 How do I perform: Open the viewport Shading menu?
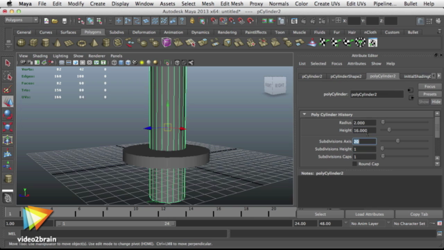tap(40, 56)
